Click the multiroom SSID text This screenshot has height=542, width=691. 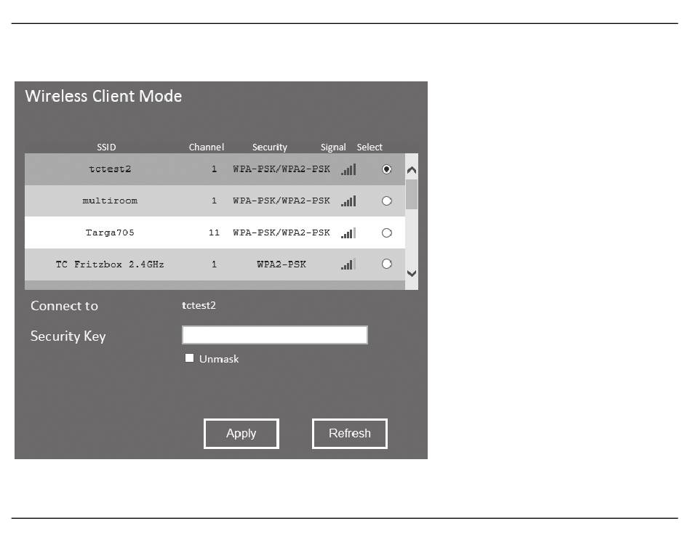click(x=110, y=201)
